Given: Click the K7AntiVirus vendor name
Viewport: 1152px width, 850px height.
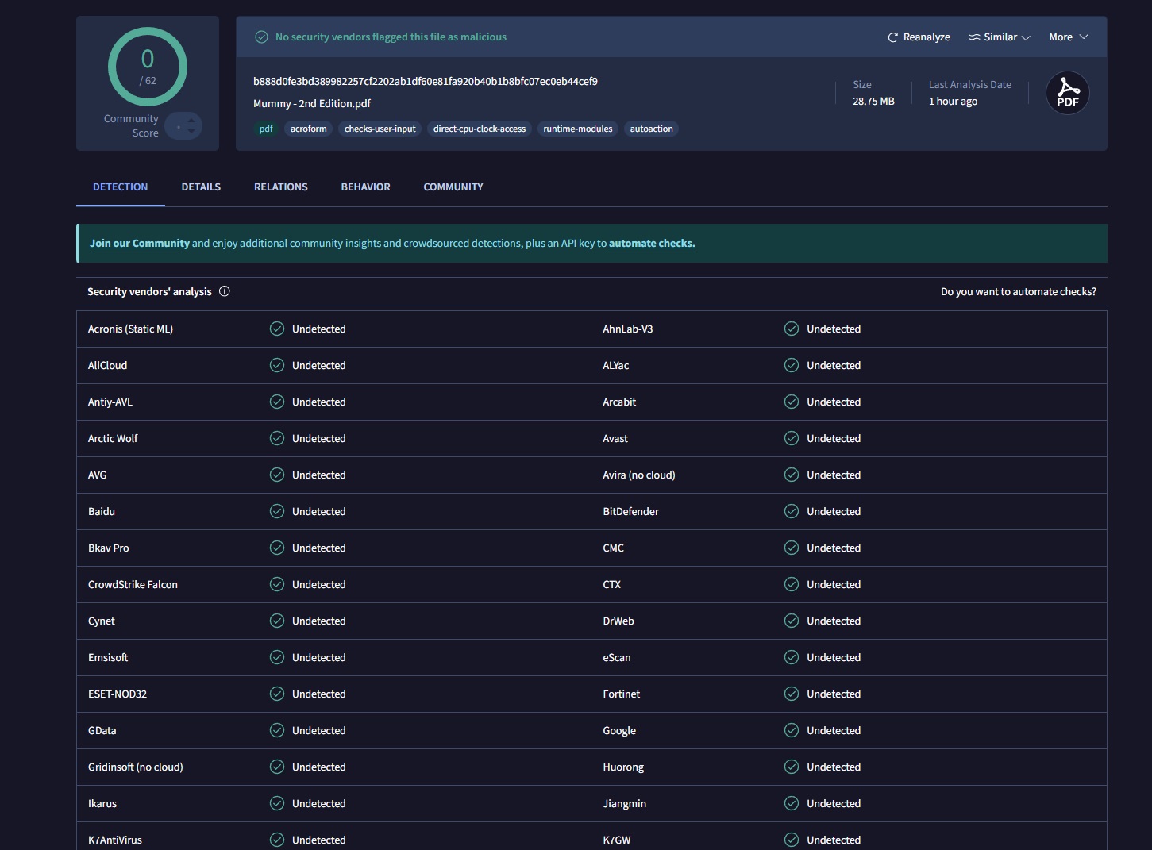Looking at the screenshot, I should [x=115, y=840].
